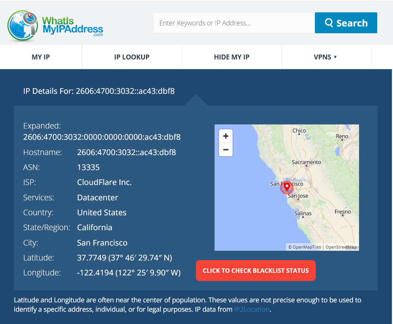Select the IP Details For heading text

99,91
